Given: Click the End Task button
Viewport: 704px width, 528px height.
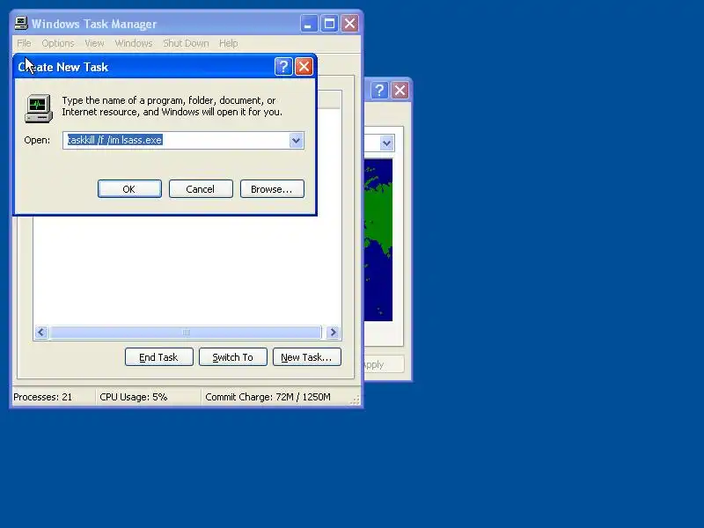Looking at the screenshot, I should tap(159, 357).
